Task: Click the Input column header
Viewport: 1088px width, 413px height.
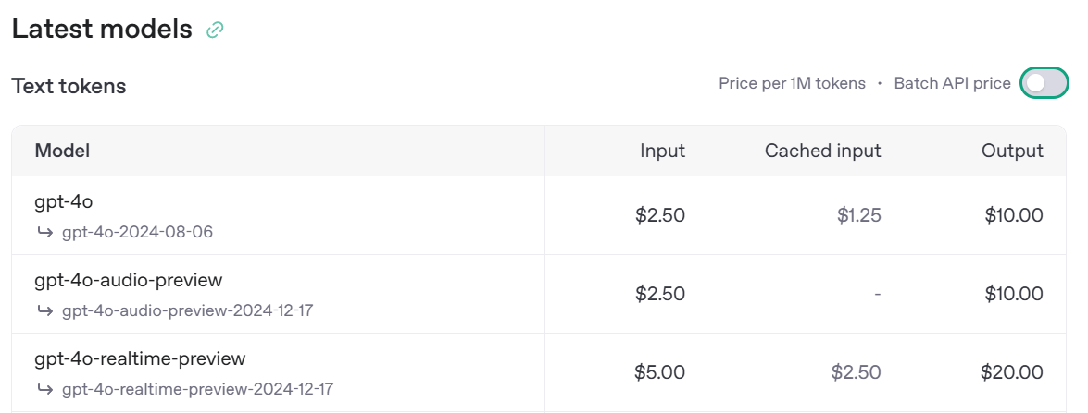Action: 662,151
